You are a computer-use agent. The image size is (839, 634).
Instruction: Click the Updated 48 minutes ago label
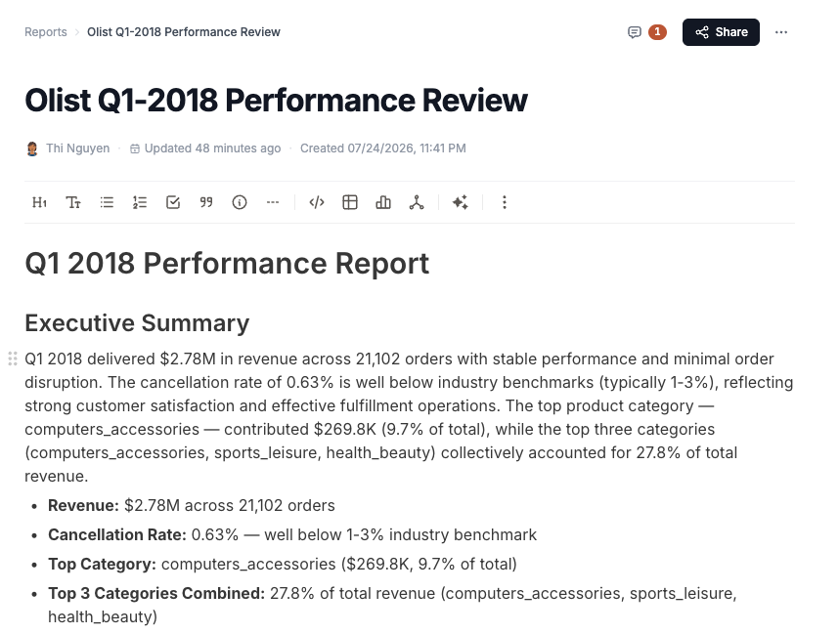(x=212, y=148)
